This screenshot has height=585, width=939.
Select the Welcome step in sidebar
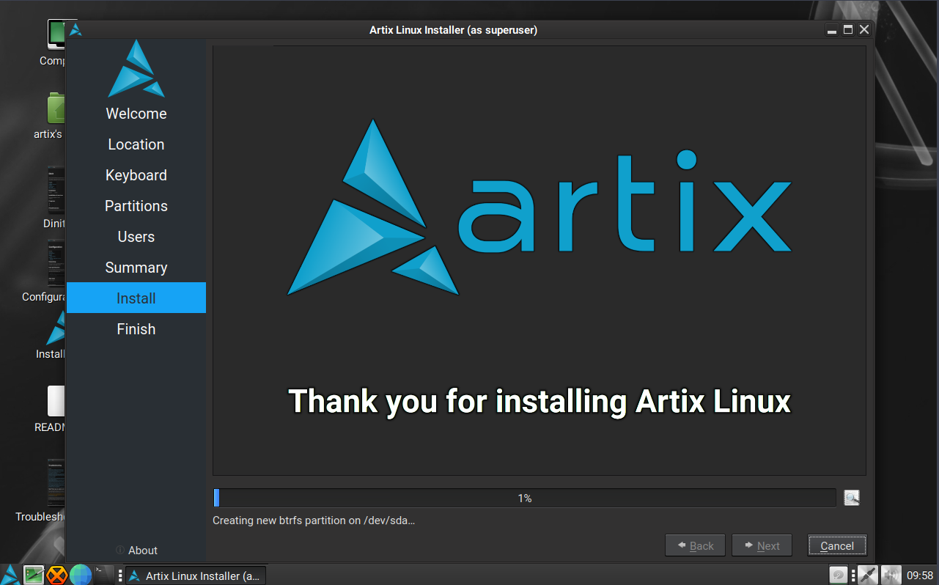pyautogui.click(x=136, y=114)
